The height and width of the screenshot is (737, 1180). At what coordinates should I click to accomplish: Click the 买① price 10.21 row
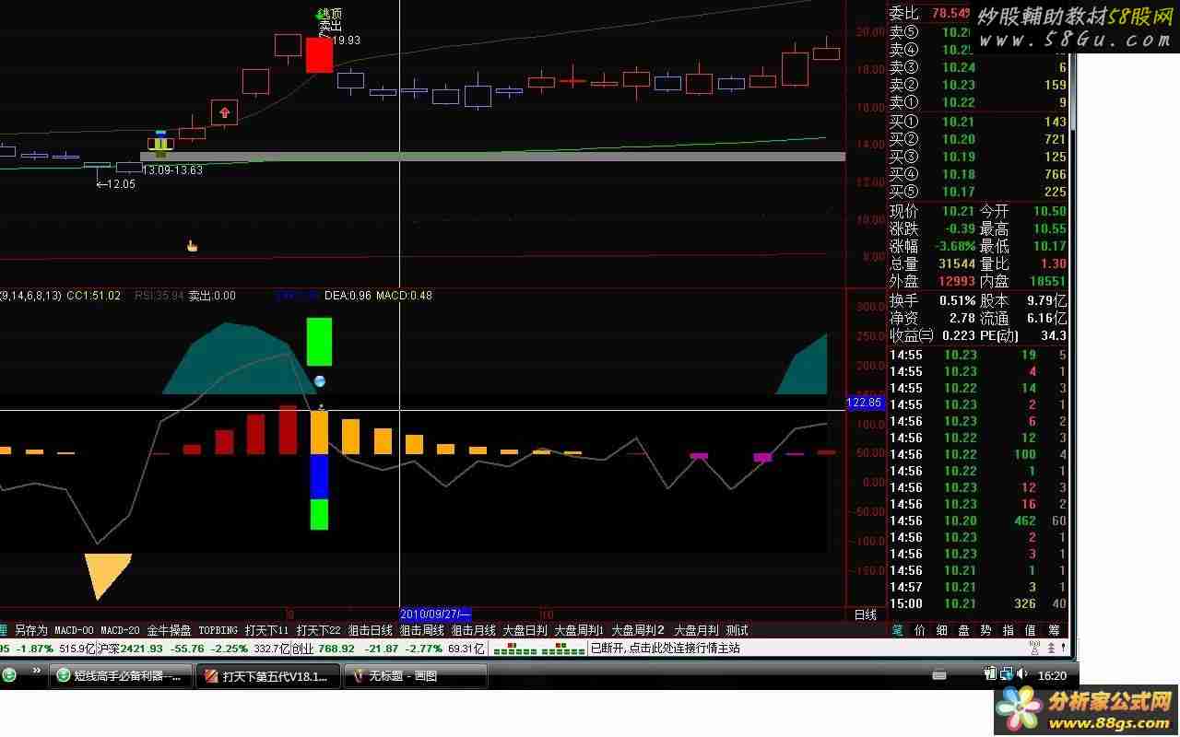977,122
